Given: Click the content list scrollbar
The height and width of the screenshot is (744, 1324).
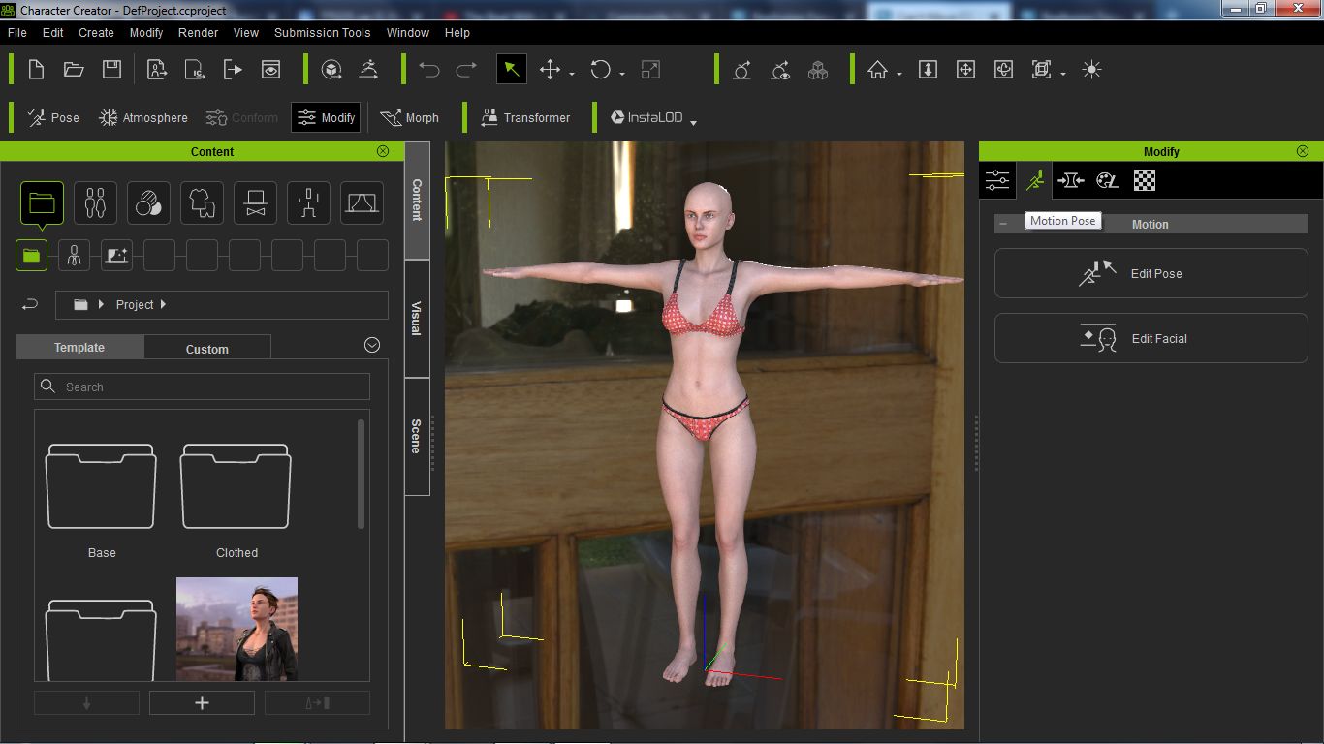Looking at the screenshot, I should point(362,475).
